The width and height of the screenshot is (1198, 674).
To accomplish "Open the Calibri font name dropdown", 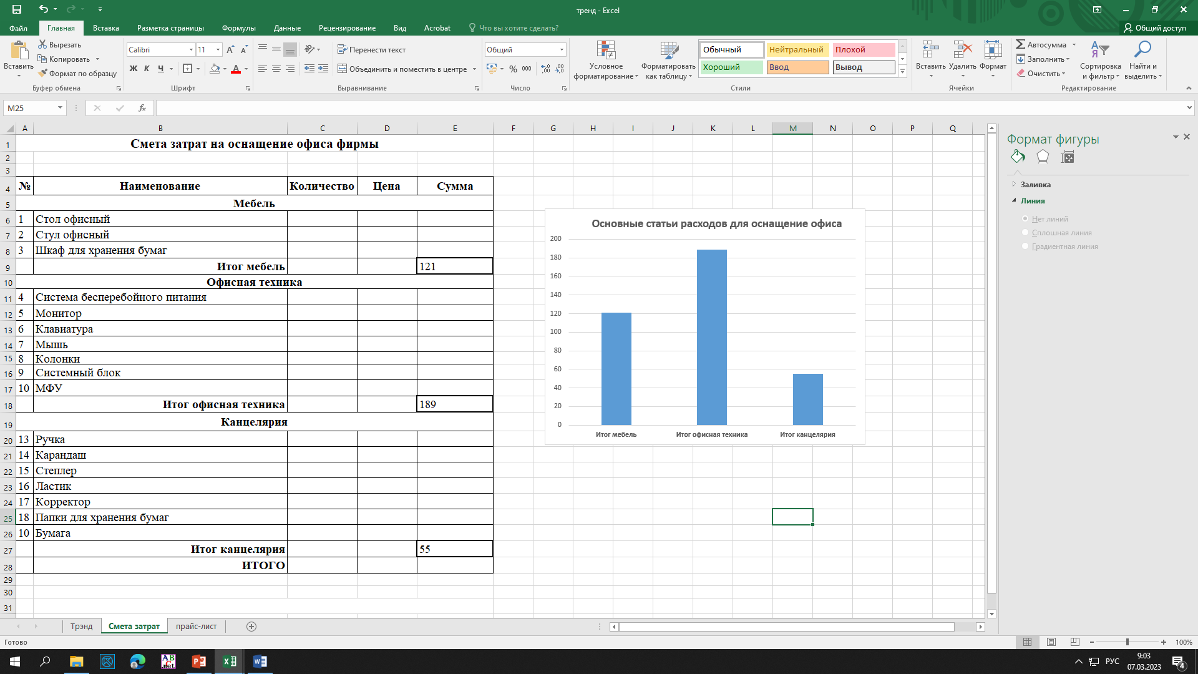I will click(x=191, y=50).
